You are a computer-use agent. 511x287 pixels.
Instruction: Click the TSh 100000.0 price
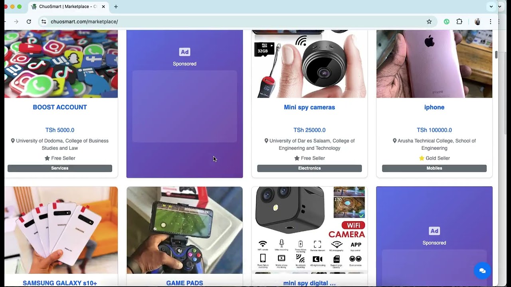pyautogui.click(x=434, y=130)
